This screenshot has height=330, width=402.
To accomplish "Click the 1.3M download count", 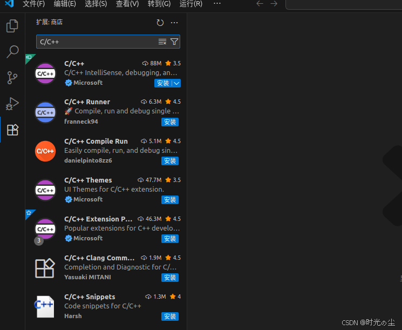I will [x=155, y=297].
